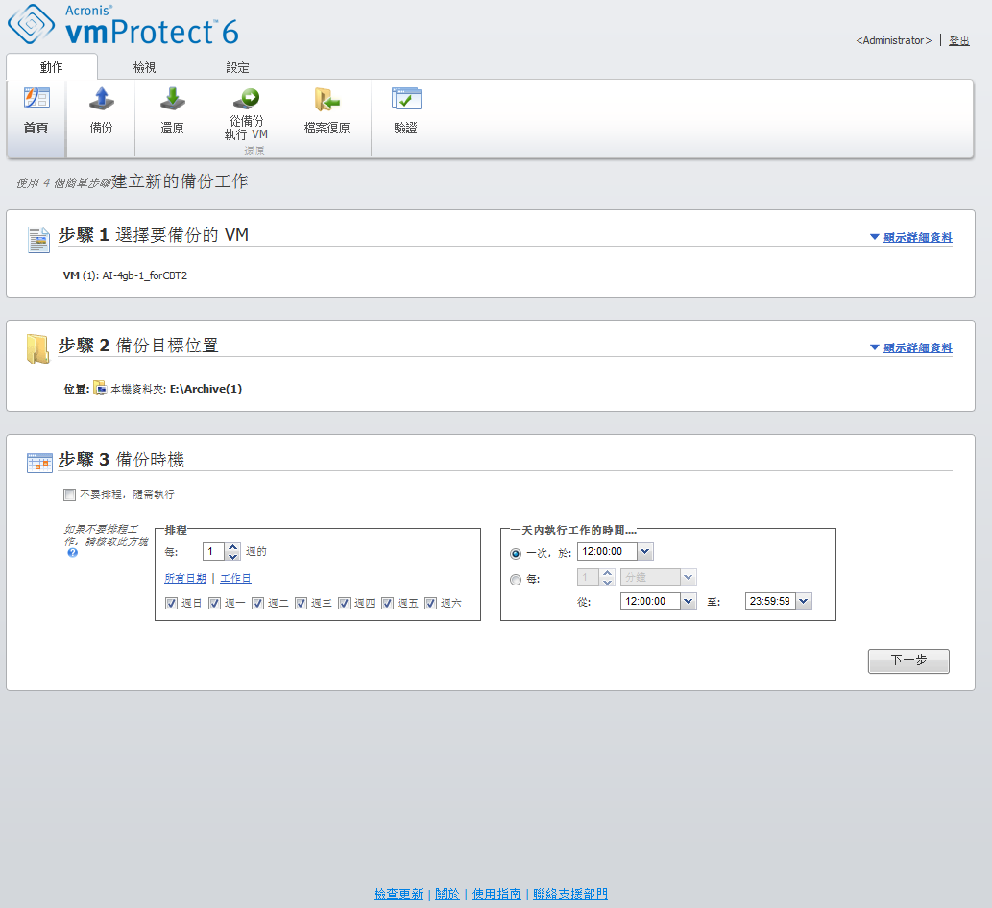Open the 至 end time dropdown
This screenshot has height=908, width=992.
(x=804, y=602)
